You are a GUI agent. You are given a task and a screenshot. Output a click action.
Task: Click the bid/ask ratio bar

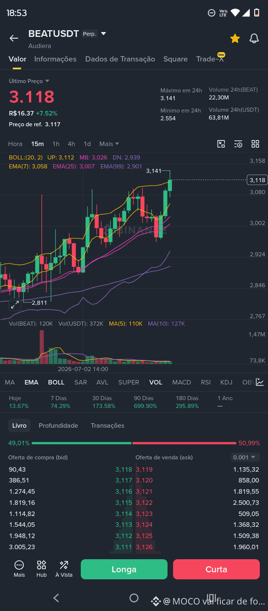click(x=134, y=443)
